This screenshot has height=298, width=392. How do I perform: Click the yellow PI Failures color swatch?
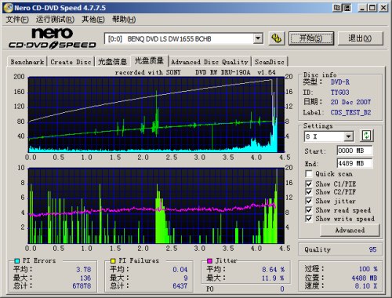coord(113,260)
